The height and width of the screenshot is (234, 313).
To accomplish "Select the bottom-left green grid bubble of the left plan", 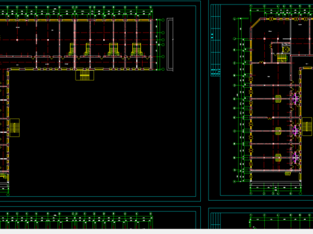I will [8, 194].
